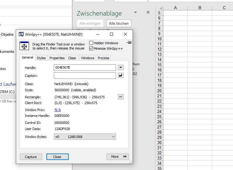Image resolution: width=233 pixels, height=170 pixels.
Task: Switch to the General tab
Action: 27,57
